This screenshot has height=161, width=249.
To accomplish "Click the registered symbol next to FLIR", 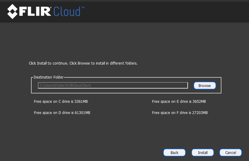I will point(51,7).
